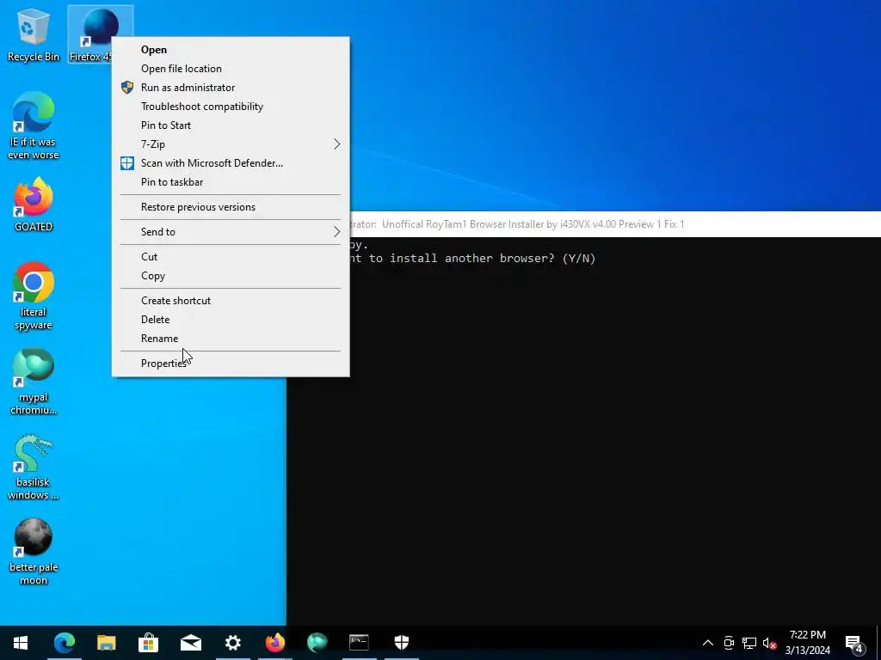The width and height of the screenshot is (881, 660).
Task: Switch to Mypal browser on the taskbar
Action: tap(317, 643)
